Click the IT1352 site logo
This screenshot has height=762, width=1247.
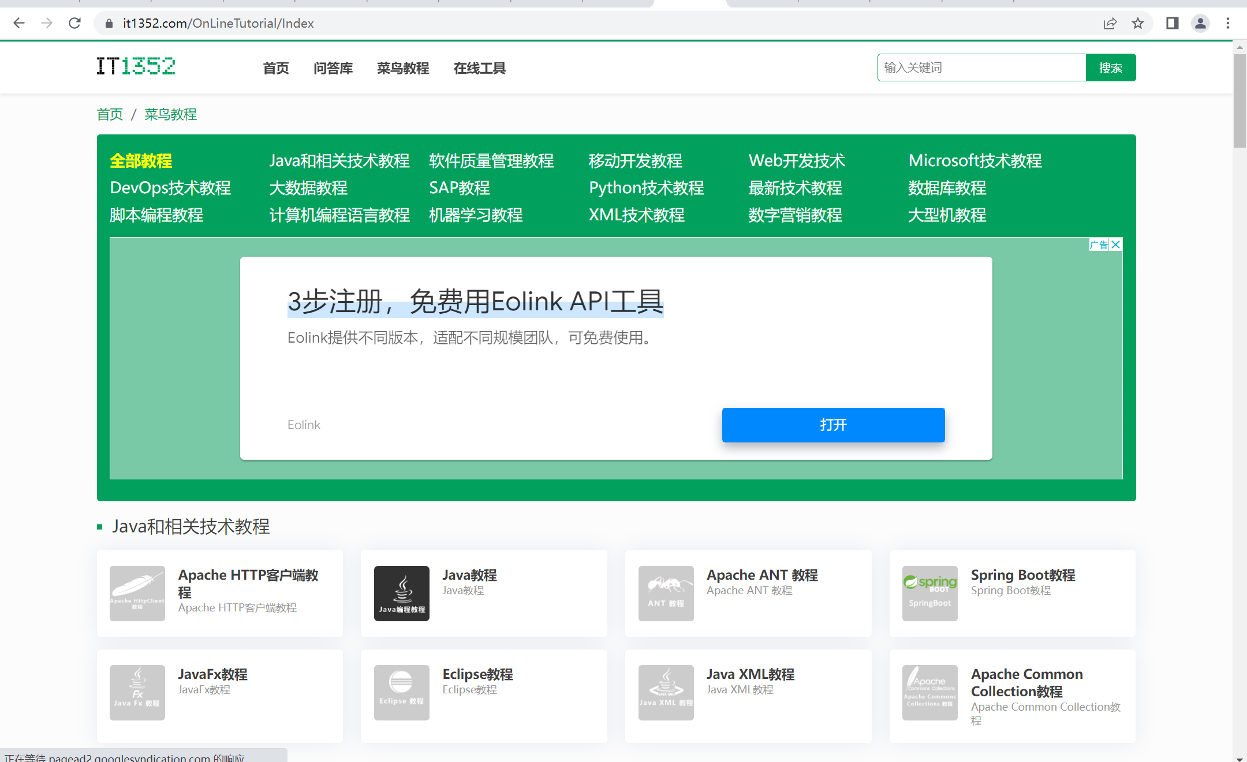coord(136,66)
